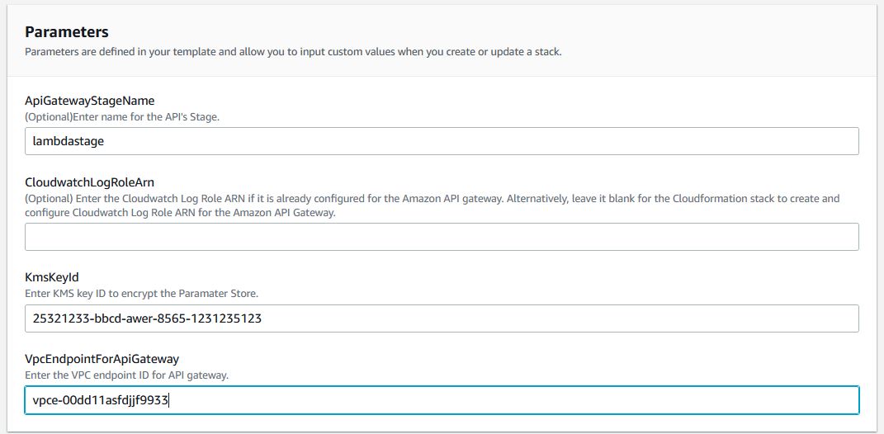Focus the VpcEndpointForApiGateway input field

click(x=442, y=400)
